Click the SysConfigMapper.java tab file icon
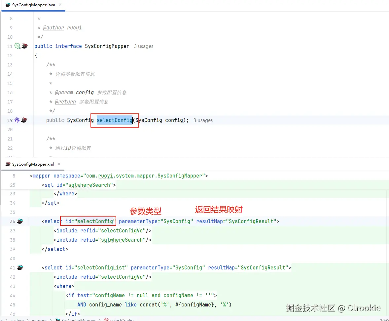 [x=8, y=5]
